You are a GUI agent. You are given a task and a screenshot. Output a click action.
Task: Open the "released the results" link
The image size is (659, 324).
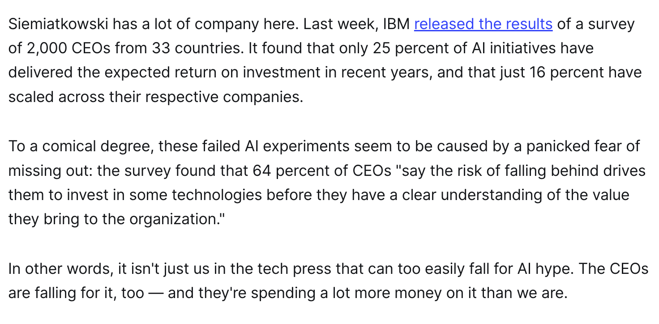[483, 24]
